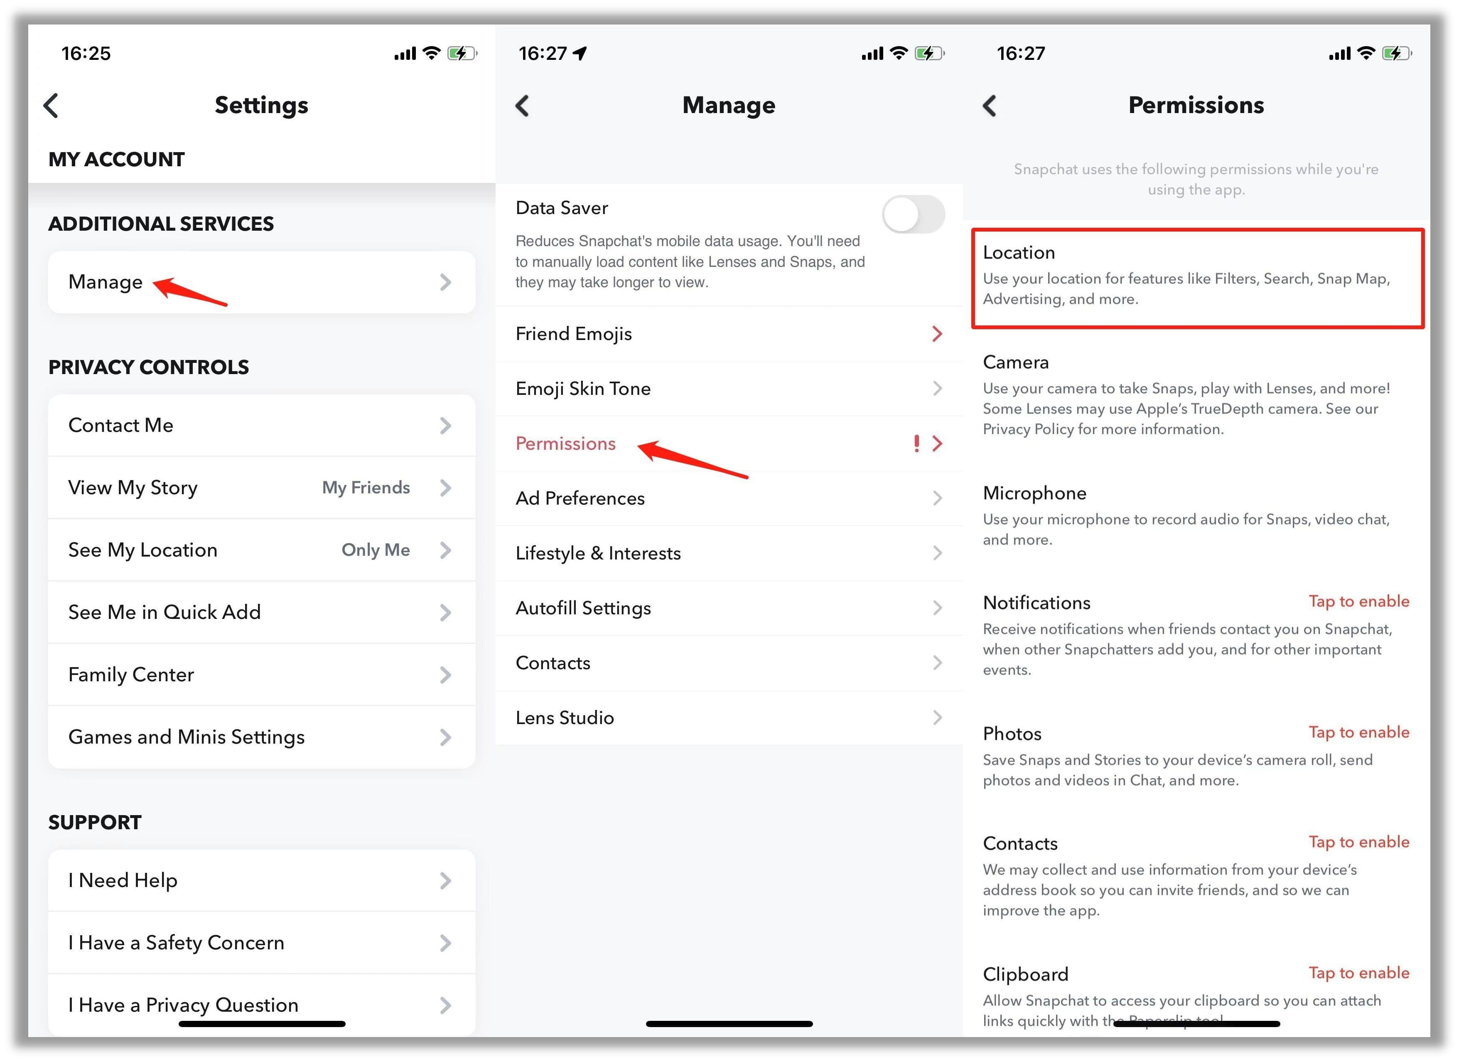Image resolution: width=1459 pixels, height=1062 pixels.
Task: Tap 'Lifestyle & Interests' label
Action: (x=598, y=554)
